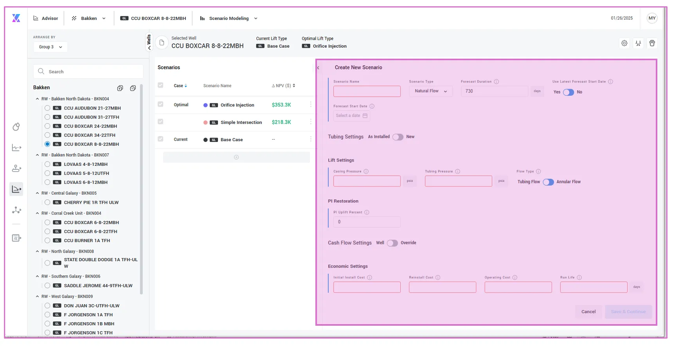The image size is (673, 348).
Task: Open Orifice Injection row's three-dot menu
Action: 311,104
